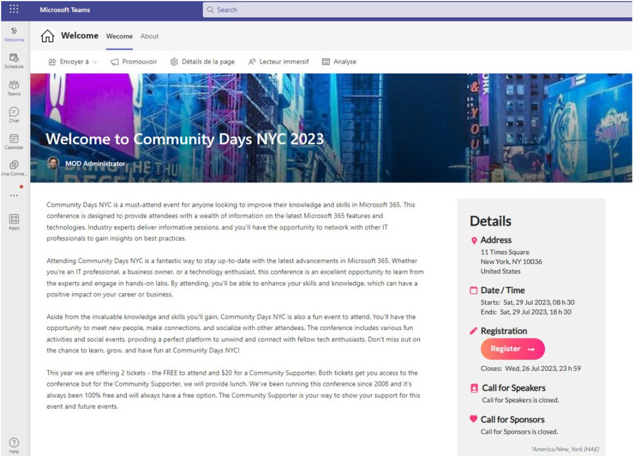This screenshot has height=456, width=635.
Task: Click the MOD Administrator author name
Action: tap(95, 163)
